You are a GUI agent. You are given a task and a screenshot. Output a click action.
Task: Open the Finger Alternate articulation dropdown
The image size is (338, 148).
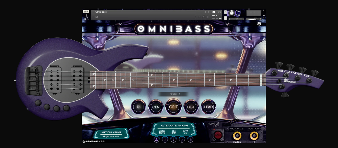[x=111, y=136]
